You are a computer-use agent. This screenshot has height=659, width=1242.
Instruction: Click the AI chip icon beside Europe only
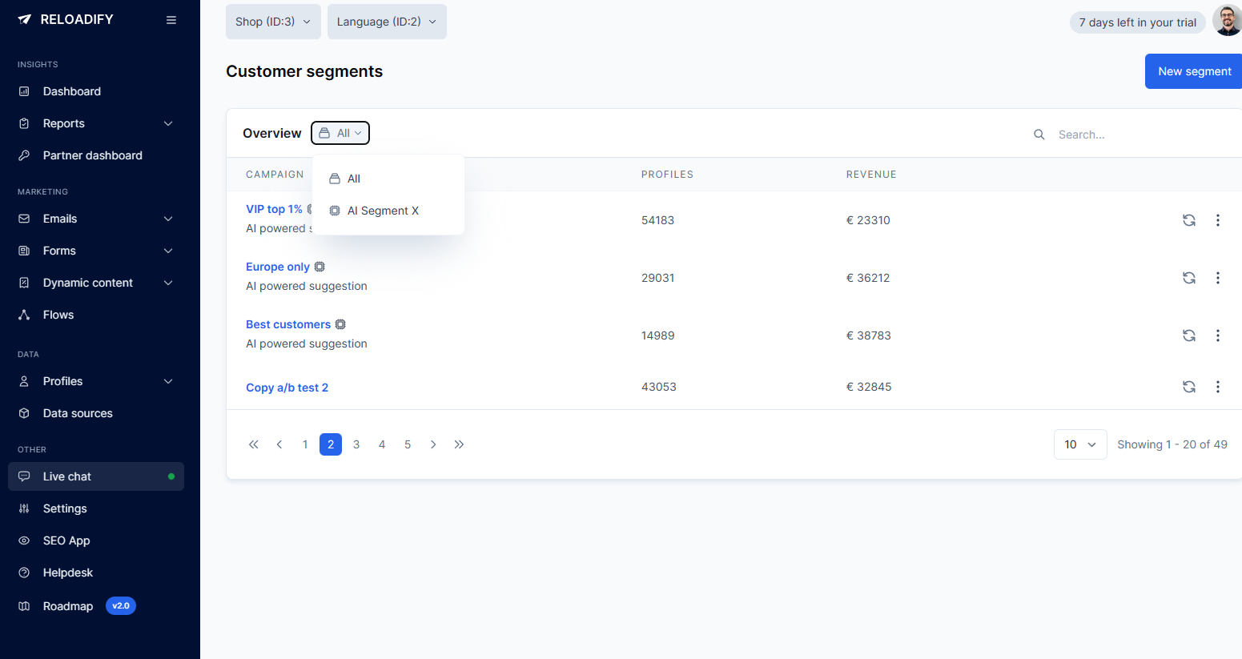click(x=320, y=266)
